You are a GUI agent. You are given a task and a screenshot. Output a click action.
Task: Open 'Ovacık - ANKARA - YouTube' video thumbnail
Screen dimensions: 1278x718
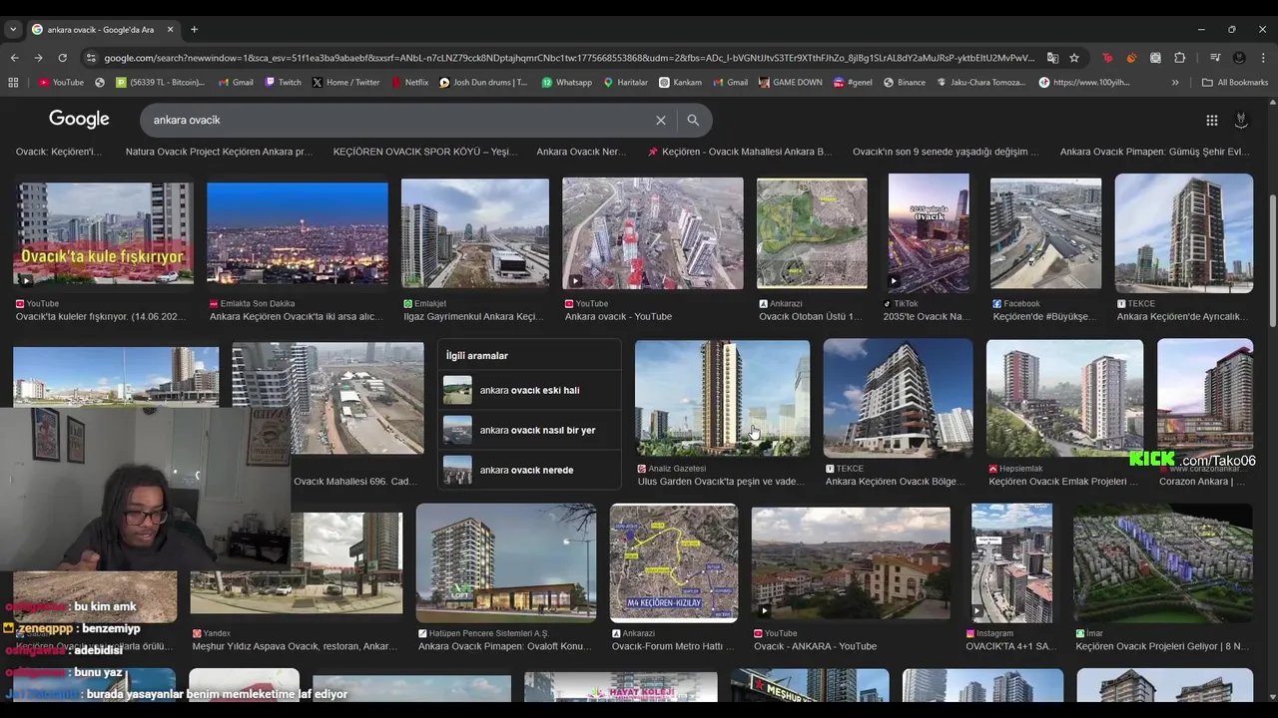click(851, 563)
